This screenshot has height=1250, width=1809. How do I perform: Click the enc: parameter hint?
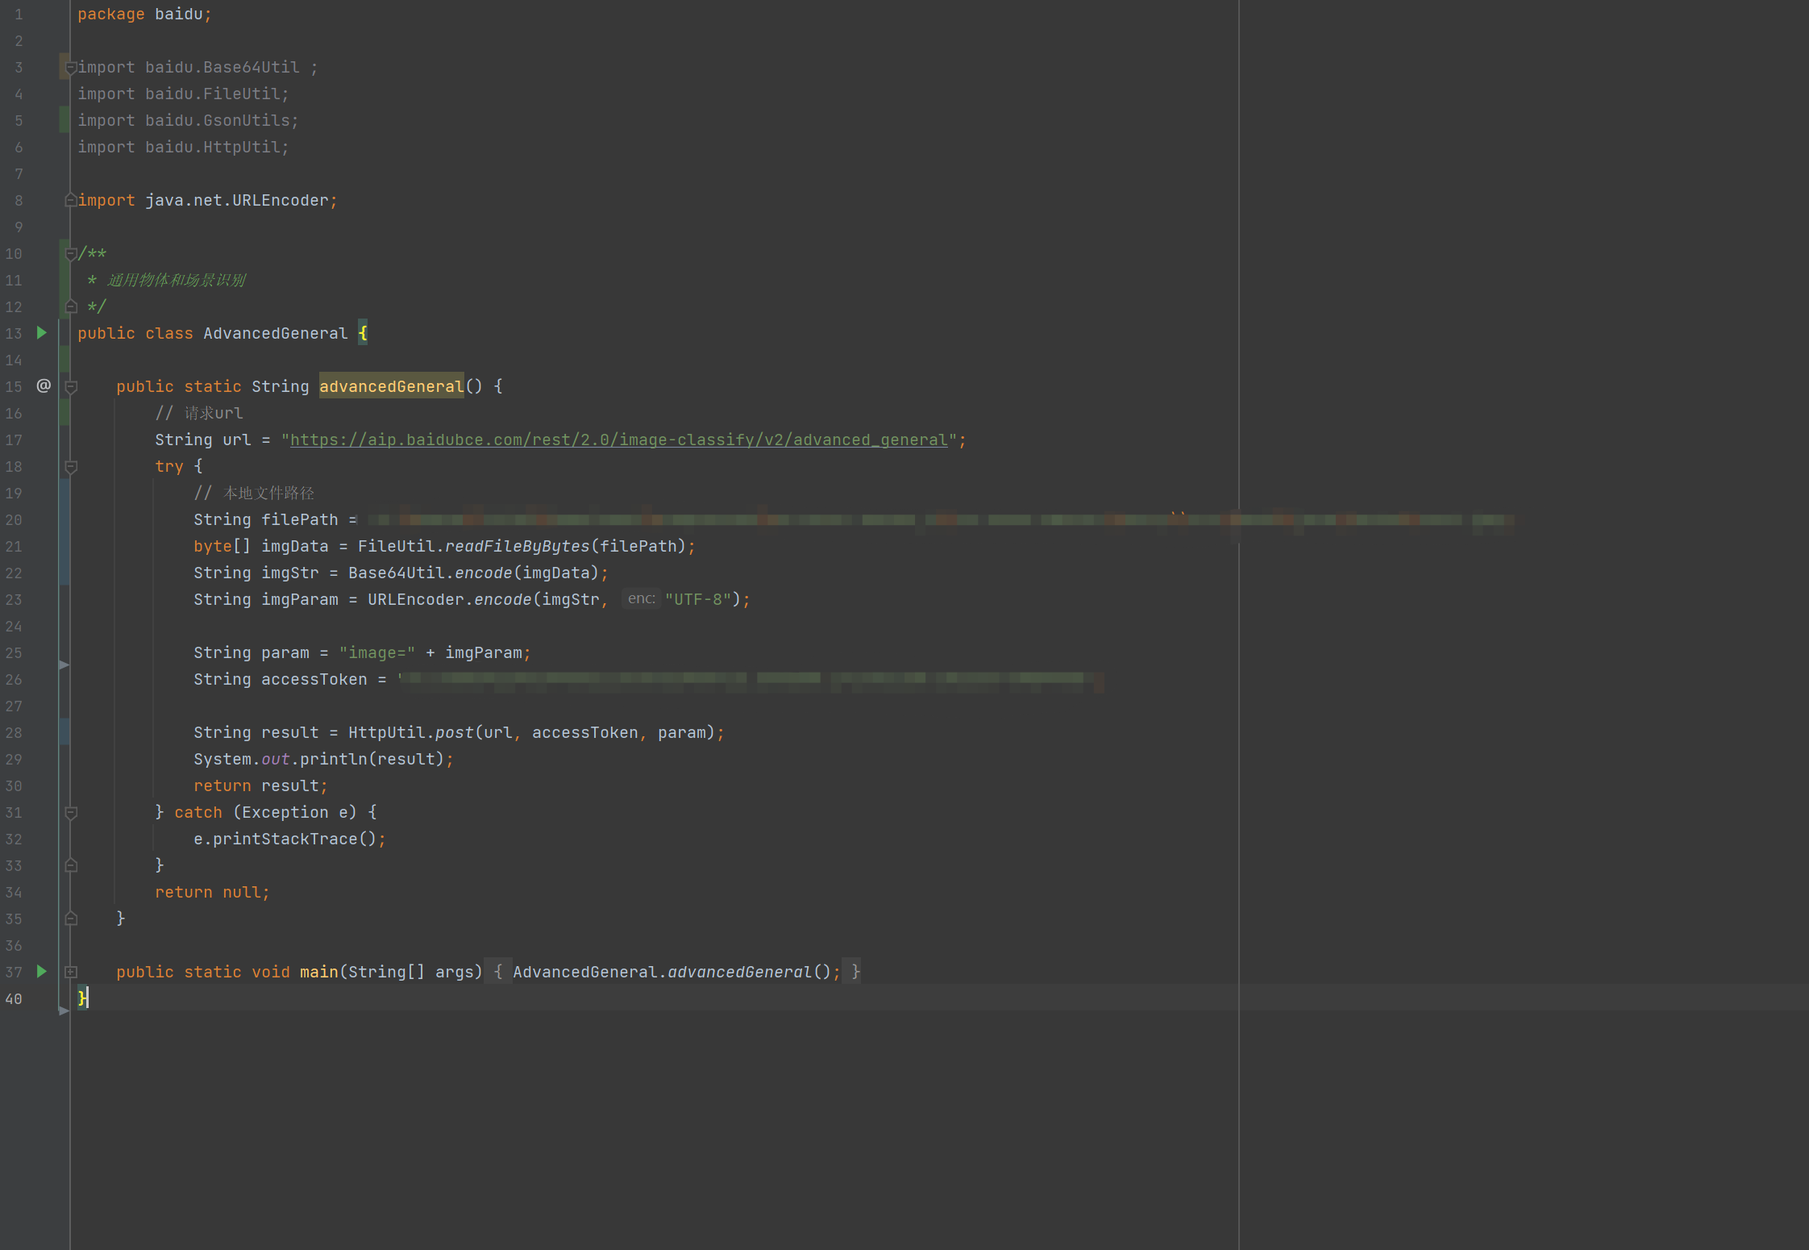click(641, 599)
